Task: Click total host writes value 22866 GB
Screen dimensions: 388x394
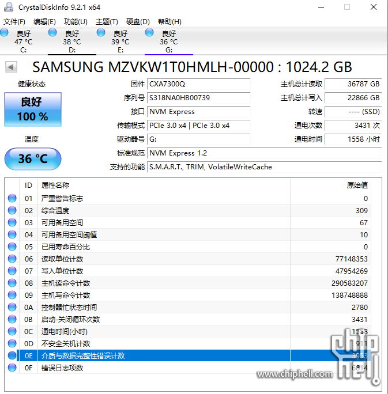Action: coord(353,98)
